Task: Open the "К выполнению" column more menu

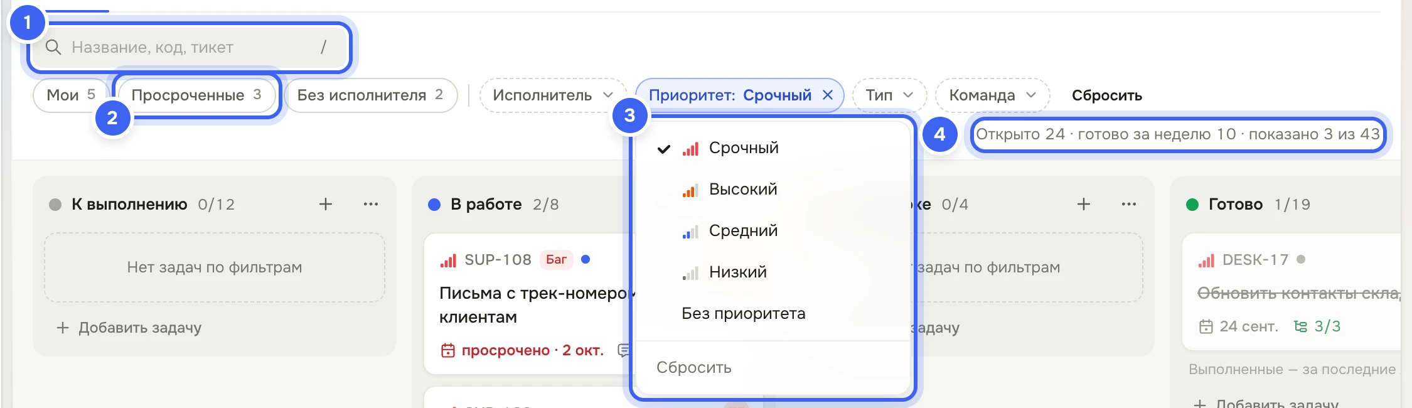Action: tap(371, 204)
